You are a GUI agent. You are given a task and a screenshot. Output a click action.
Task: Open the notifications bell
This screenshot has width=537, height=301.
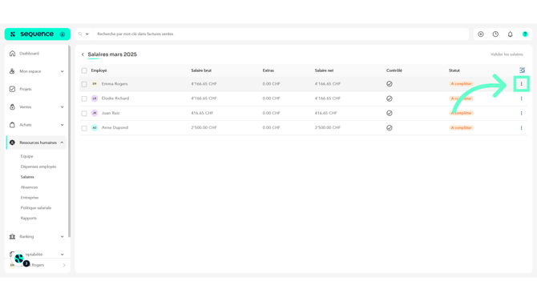[511, 34]
